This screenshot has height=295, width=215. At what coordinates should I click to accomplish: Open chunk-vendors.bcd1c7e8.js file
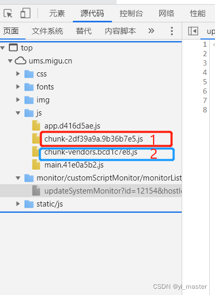[x=91, y=152]
